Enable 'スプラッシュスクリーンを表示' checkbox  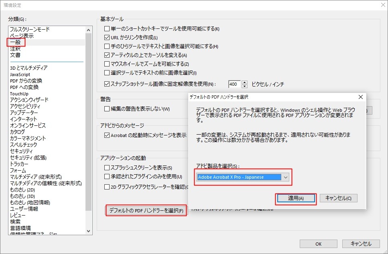click(107, 167)
